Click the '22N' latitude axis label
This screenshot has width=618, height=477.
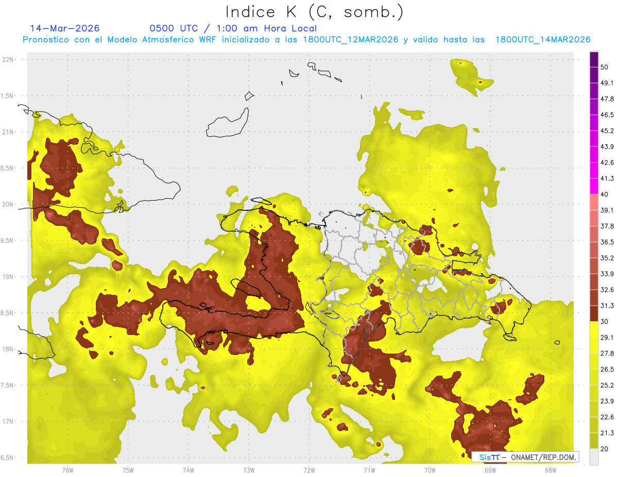point(8,59)
